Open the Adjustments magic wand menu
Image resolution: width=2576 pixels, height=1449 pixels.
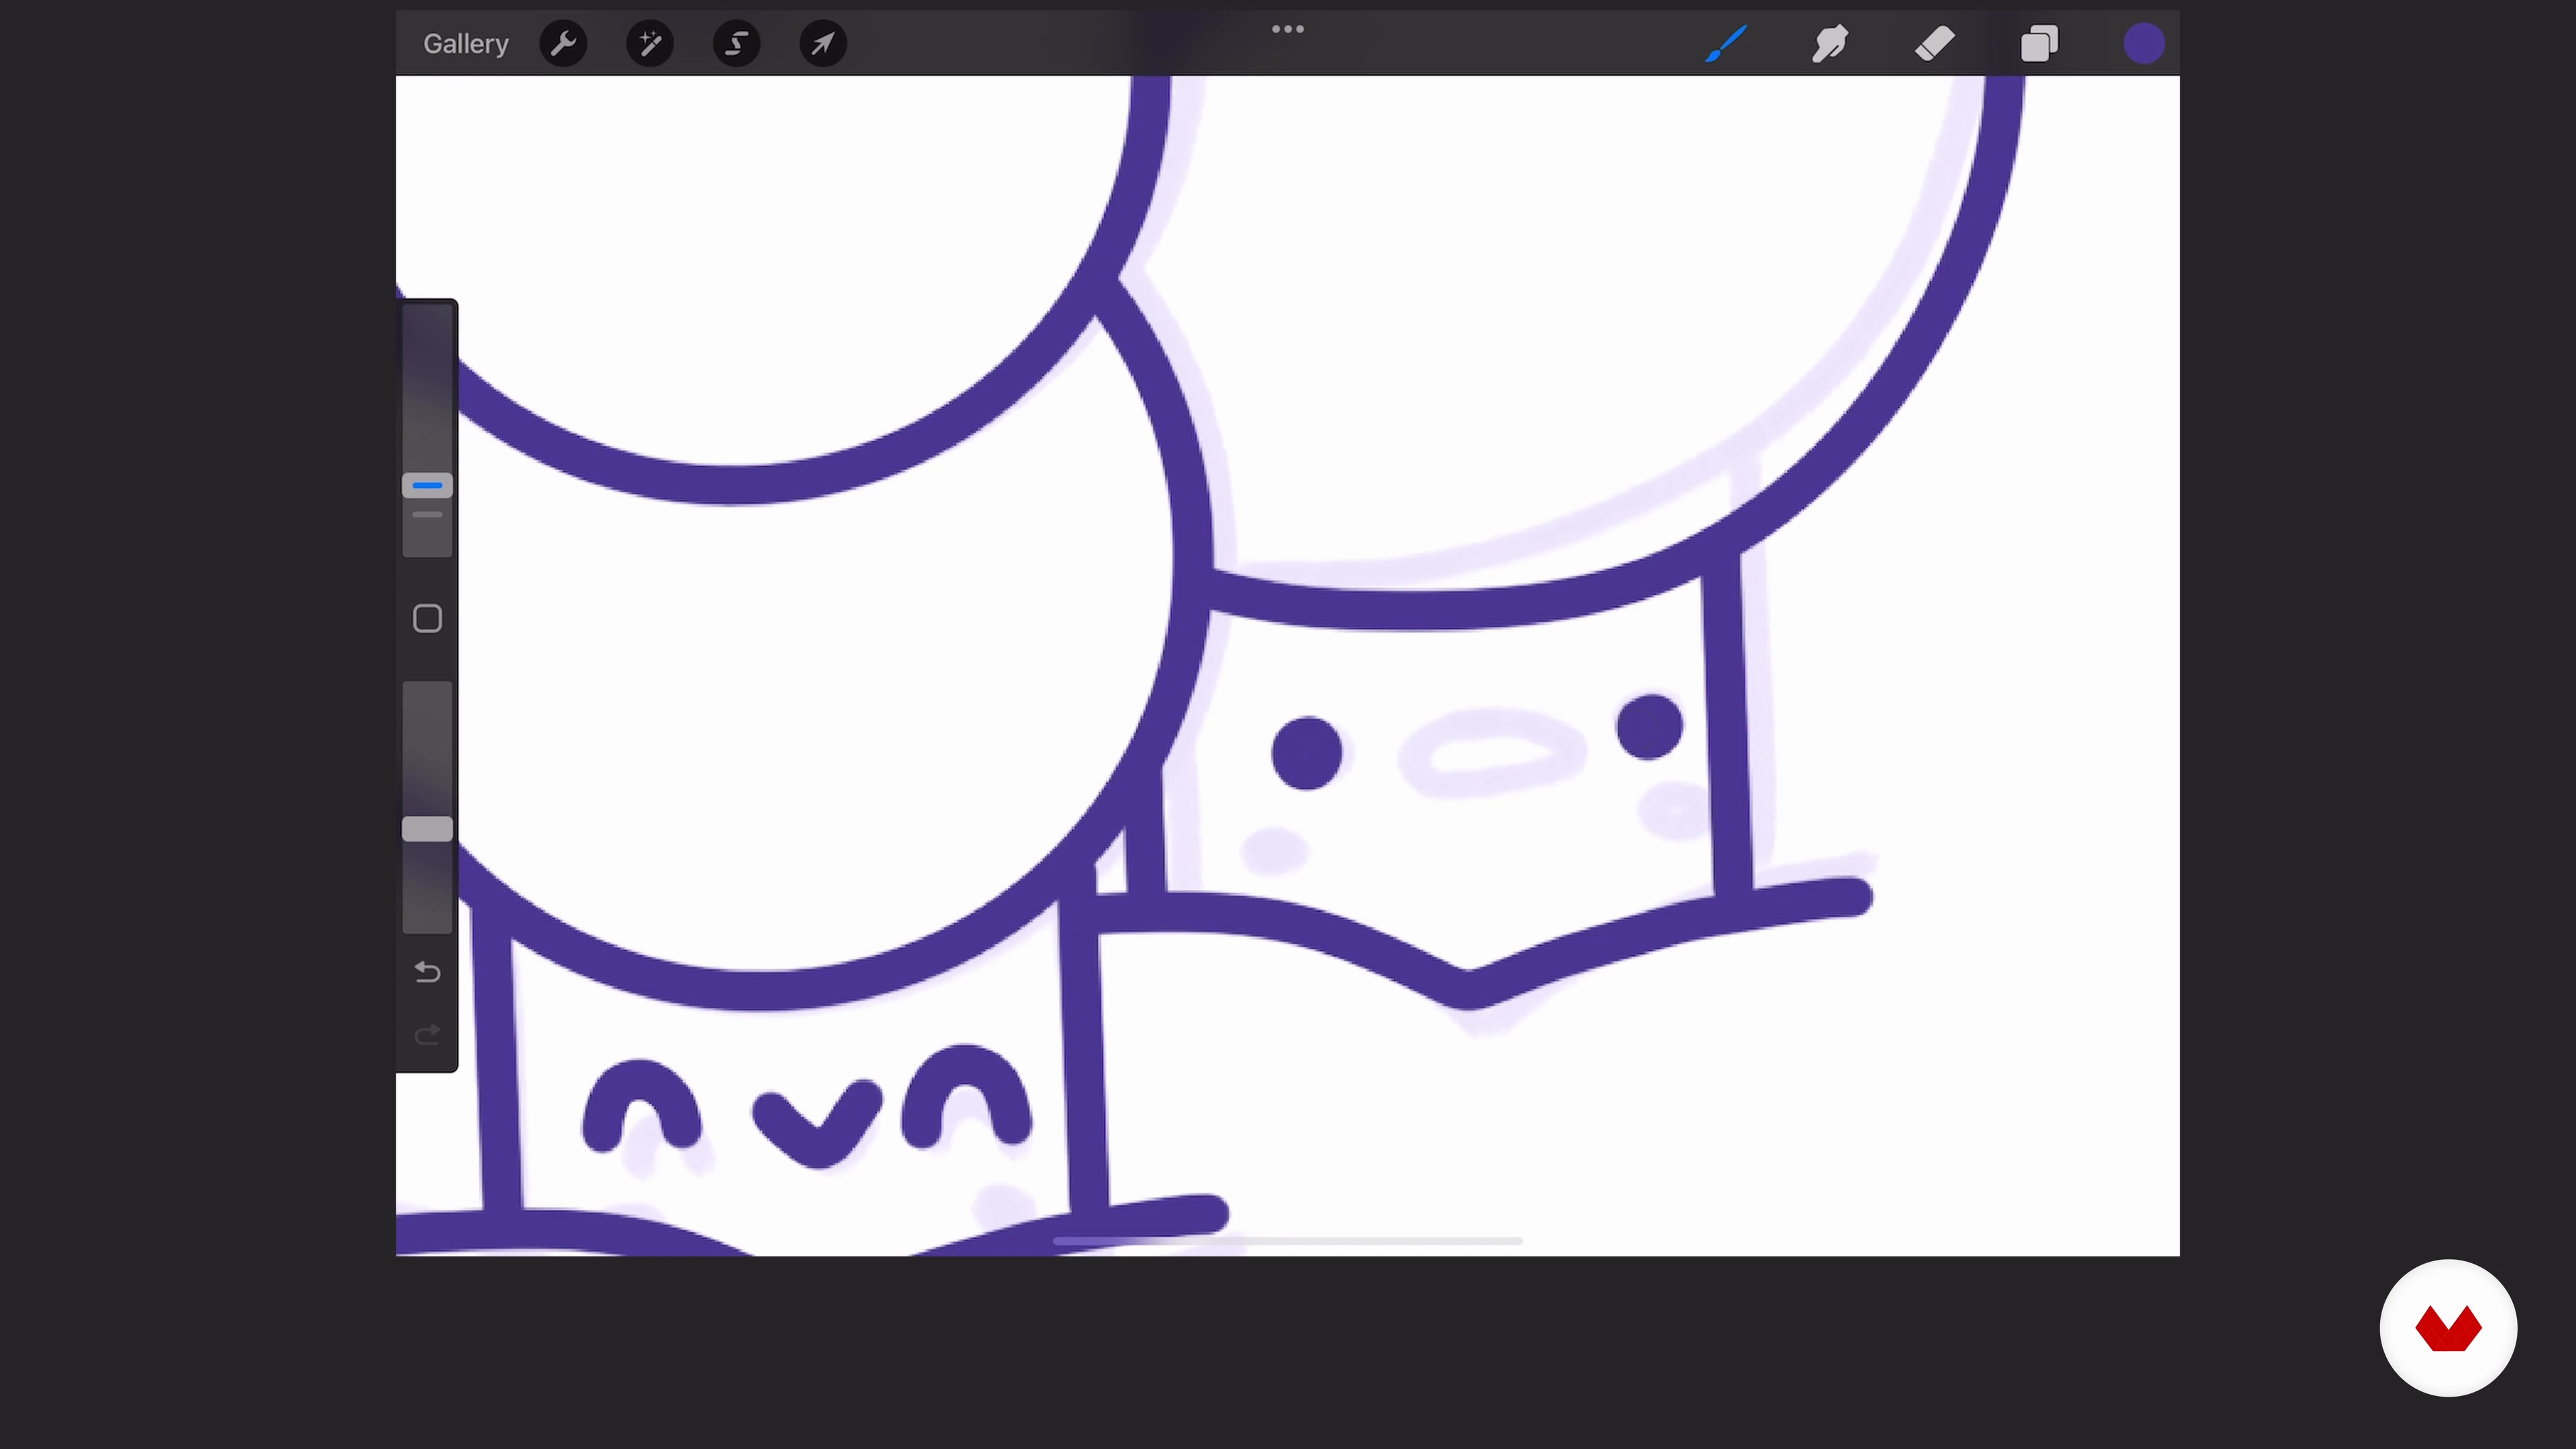(650, 44)
